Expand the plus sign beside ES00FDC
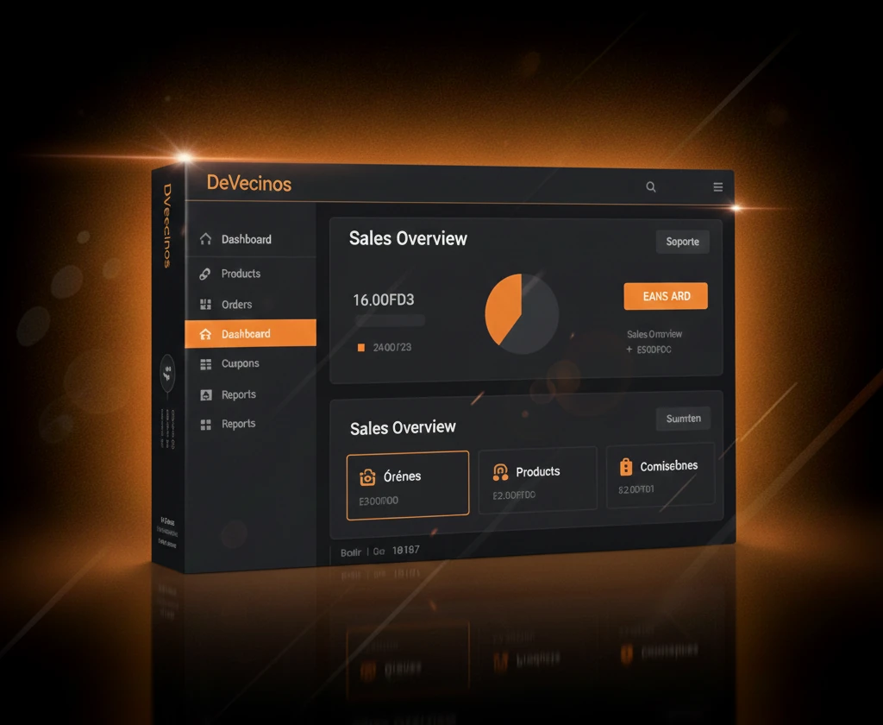 tap(629, 350)
